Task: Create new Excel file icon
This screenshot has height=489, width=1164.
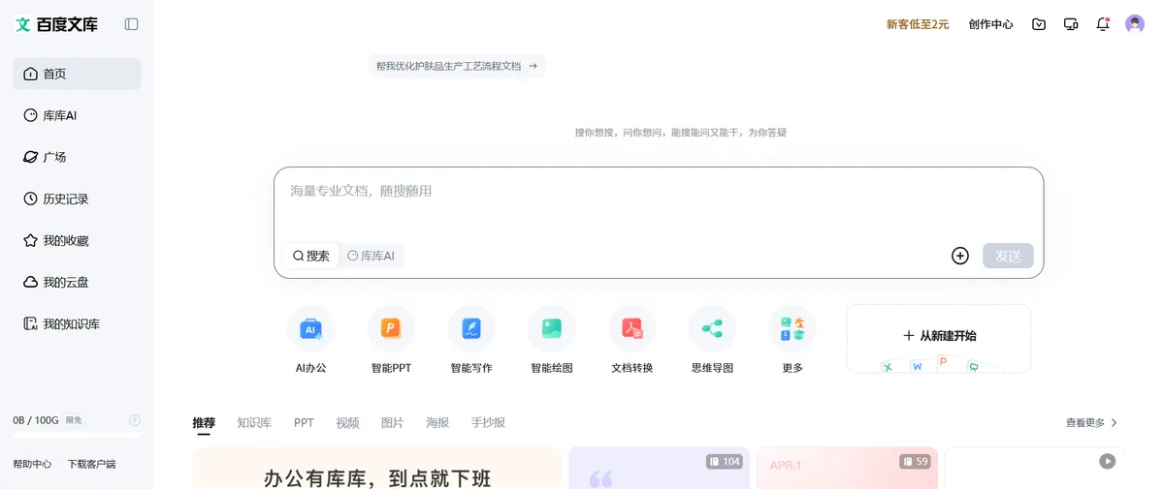Action: click(x=887, y=366)
